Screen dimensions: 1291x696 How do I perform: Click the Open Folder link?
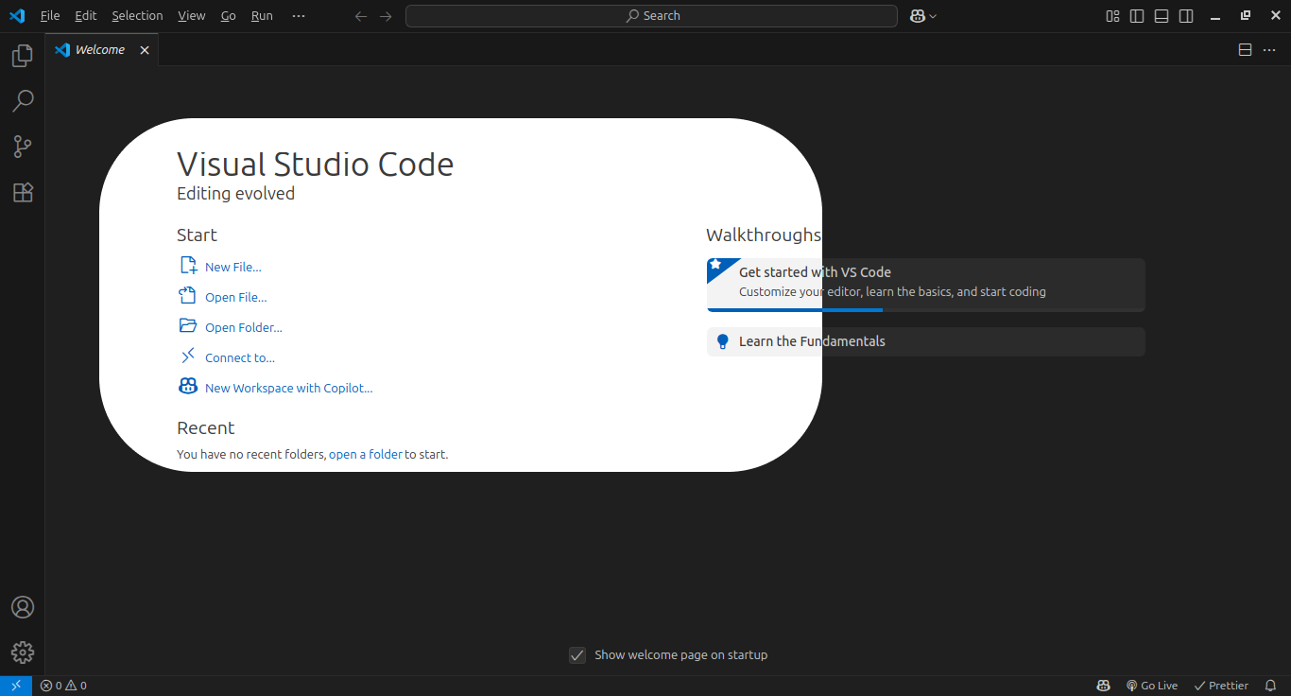point(243,326)
